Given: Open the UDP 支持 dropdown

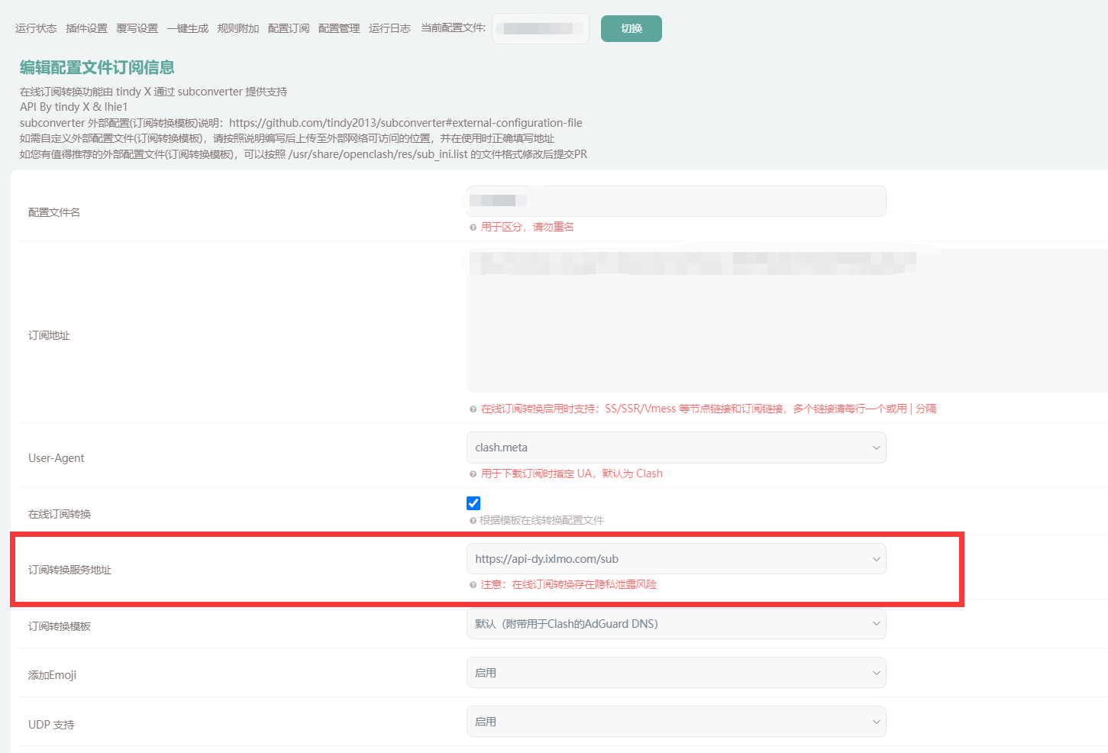Looking at the screenshot, I should [676, 721].
